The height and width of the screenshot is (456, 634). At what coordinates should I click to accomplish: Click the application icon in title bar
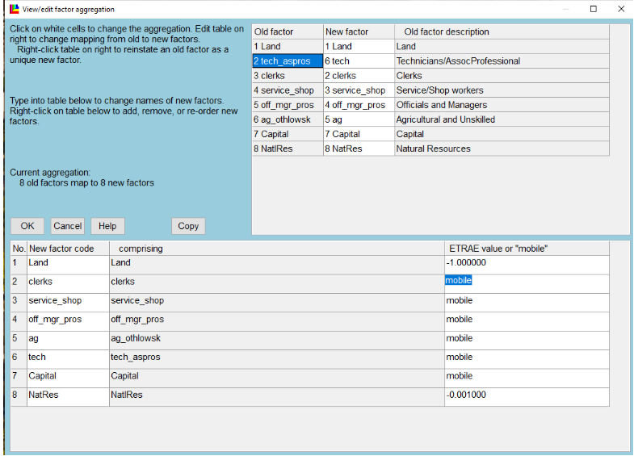pos(15,9)
